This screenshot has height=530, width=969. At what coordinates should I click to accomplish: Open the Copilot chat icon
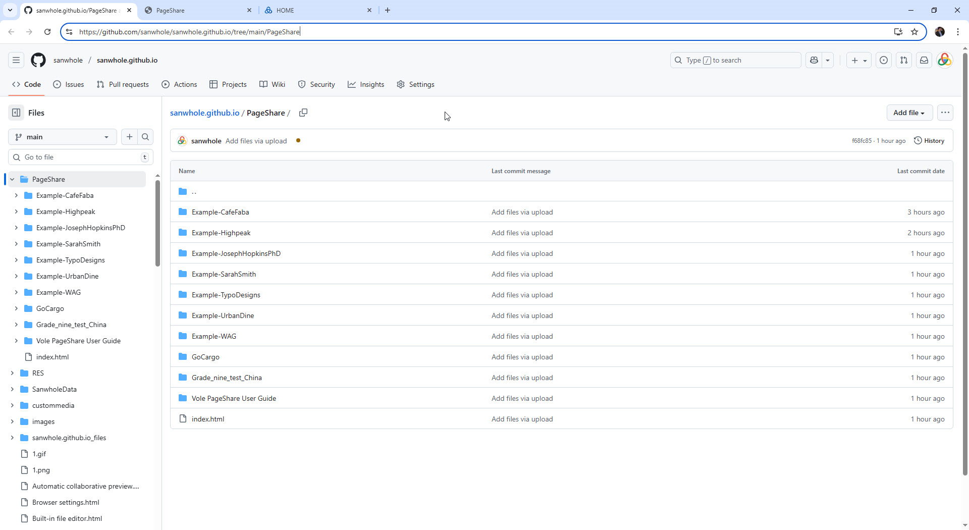(x=814, y=60)
